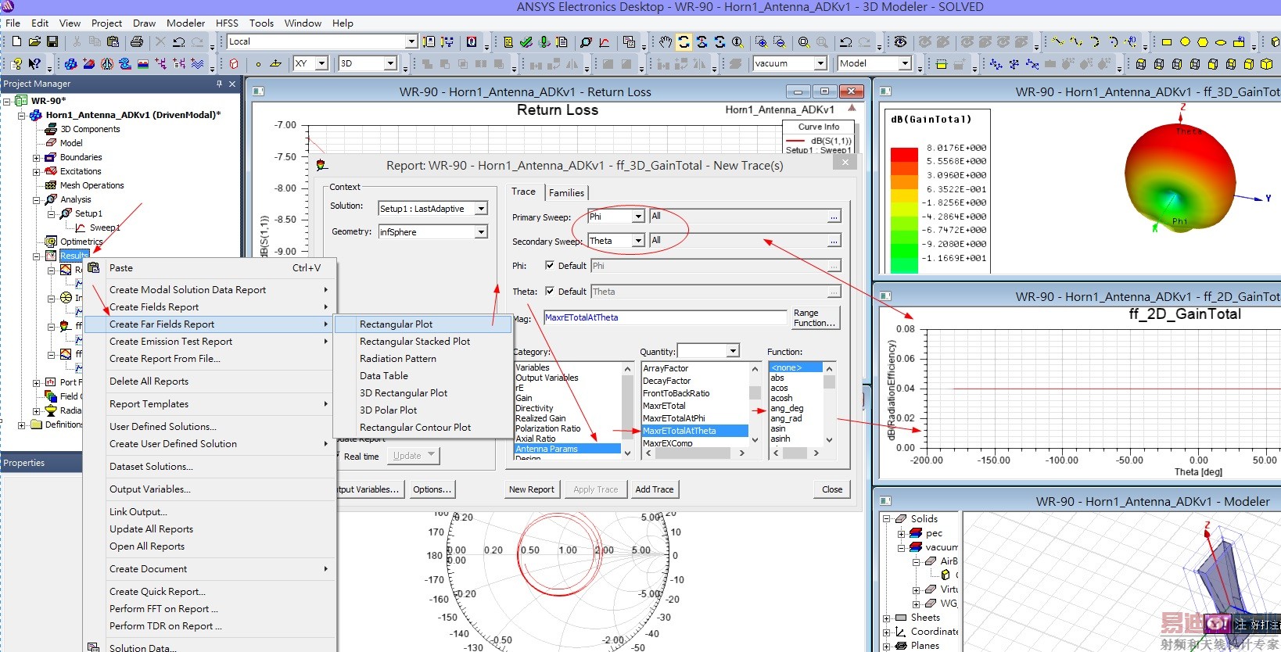1281x652 pixels.
Task: Switch to the Families tab
Action: (x=566, y=192)
